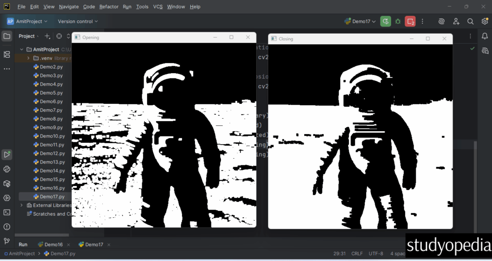
Task: Open the Git version control icon
Action: (x=7, y=241)
